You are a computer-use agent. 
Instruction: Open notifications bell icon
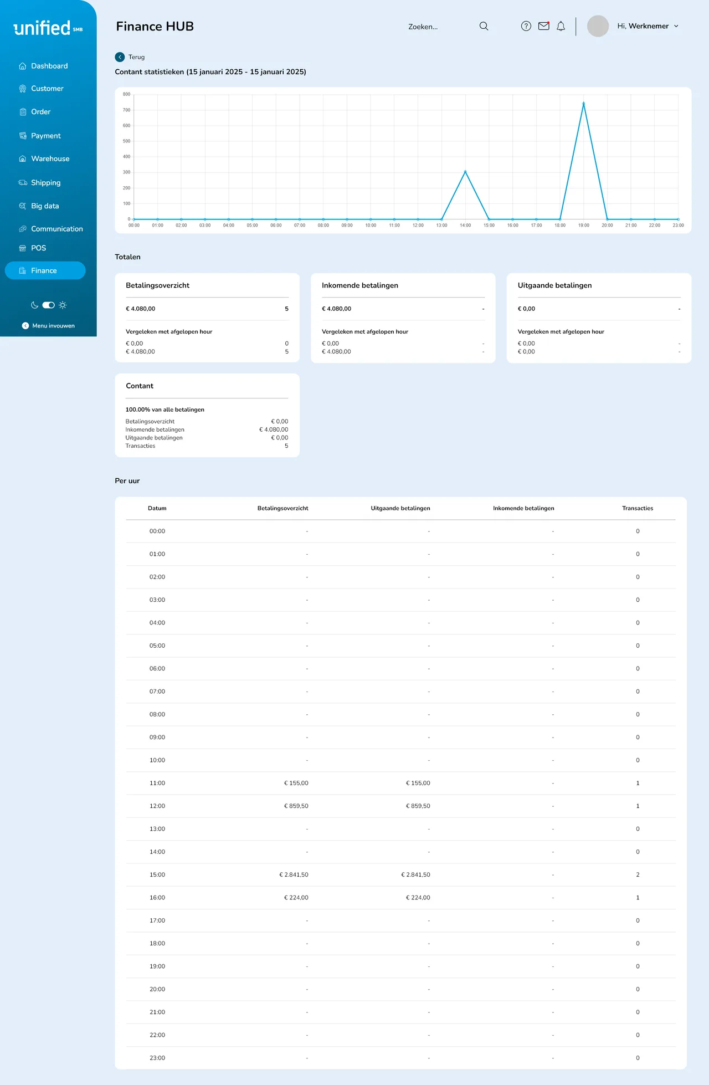coord(561,26)
